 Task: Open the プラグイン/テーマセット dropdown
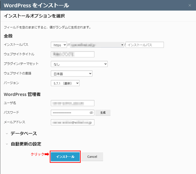pyautogui.click(x=79, y=64)
